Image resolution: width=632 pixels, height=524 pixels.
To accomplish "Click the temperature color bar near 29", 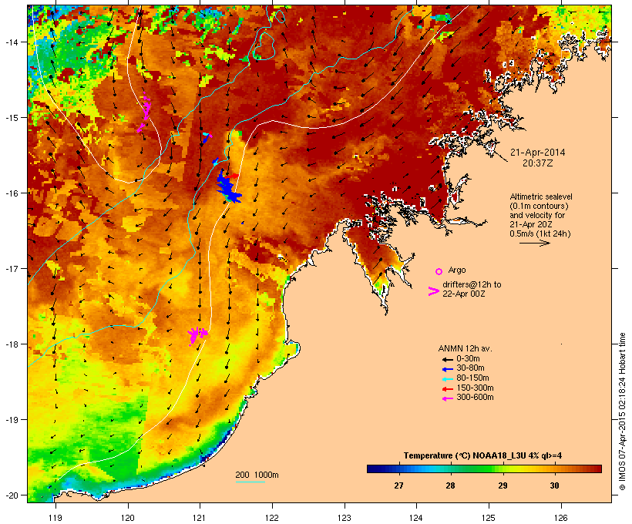I will [503, 469].
